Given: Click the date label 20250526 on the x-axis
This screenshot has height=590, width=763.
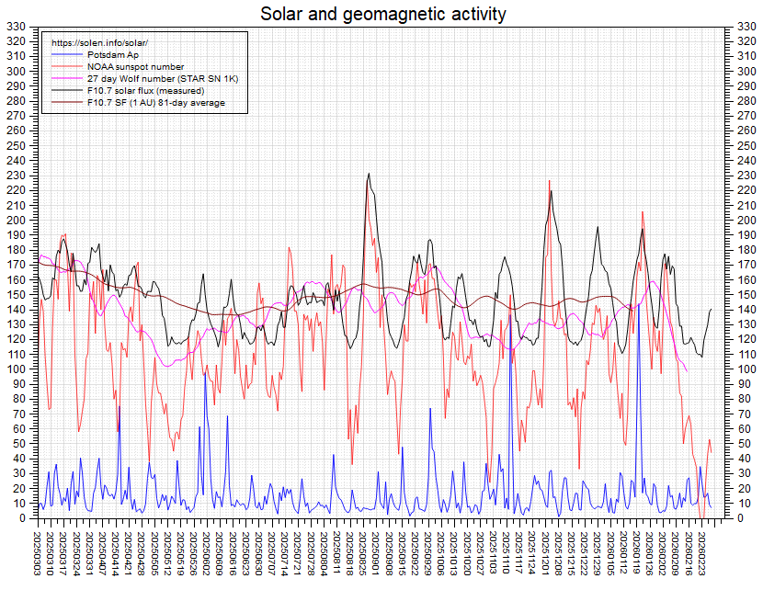Looking at the screenshot, I should pos(193,553).
